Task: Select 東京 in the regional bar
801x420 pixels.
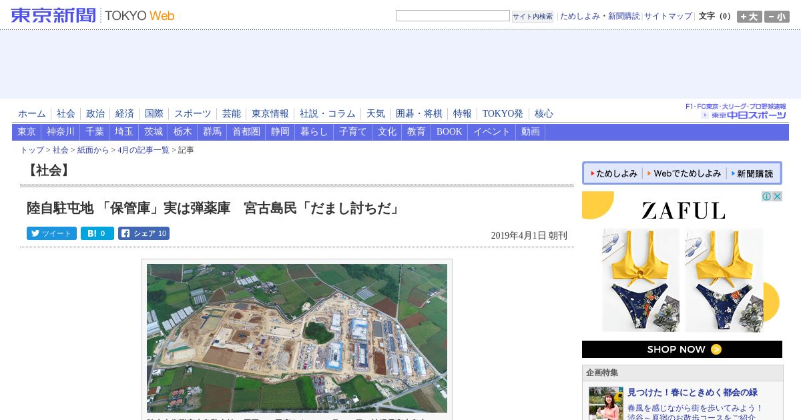Action: [x=27, y=132]
